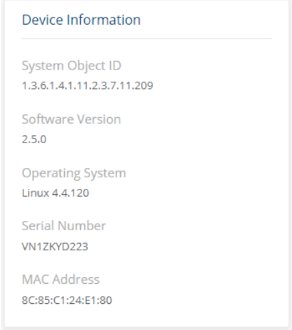This screenshot has height=330, width=292.
Task: Click the word Information in the title
Action: (x=104, y=20)
